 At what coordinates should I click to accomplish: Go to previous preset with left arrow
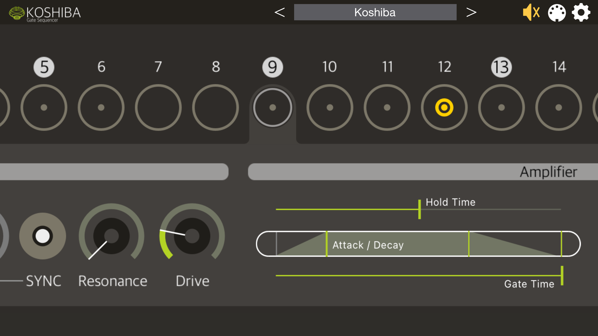[279, 12]
